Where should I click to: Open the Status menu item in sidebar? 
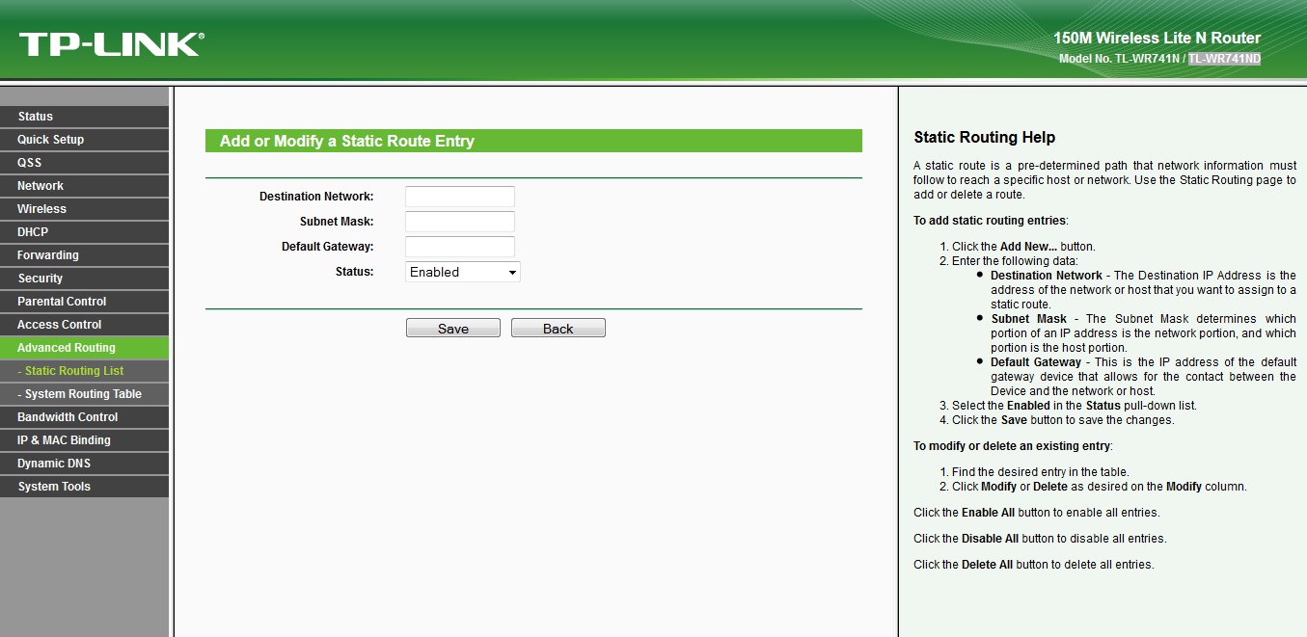click(36, 117)
